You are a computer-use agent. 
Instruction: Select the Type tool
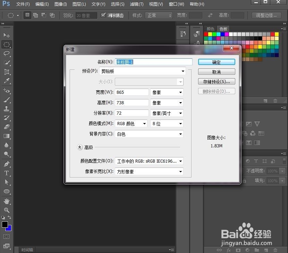(6, 173)
